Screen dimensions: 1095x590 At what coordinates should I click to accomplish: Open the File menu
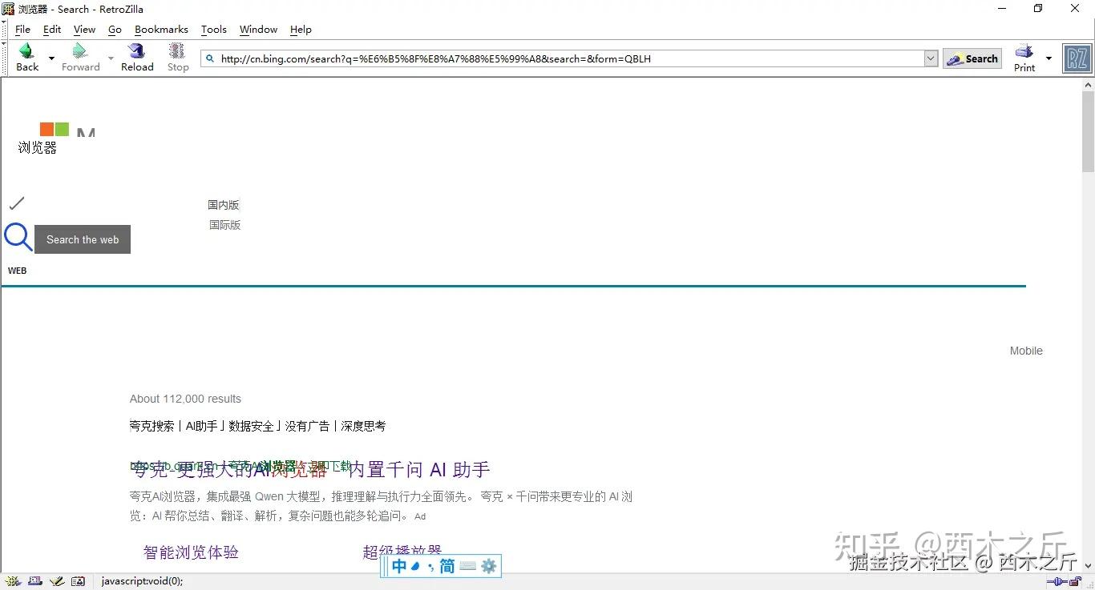[22, 30]
